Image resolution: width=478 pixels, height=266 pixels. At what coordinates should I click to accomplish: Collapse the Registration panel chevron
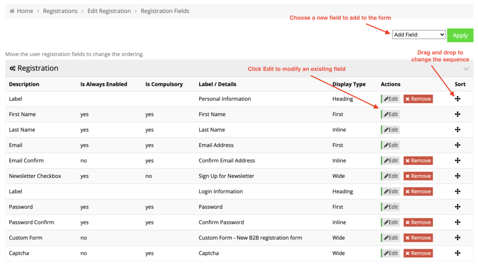coord(466,69)
